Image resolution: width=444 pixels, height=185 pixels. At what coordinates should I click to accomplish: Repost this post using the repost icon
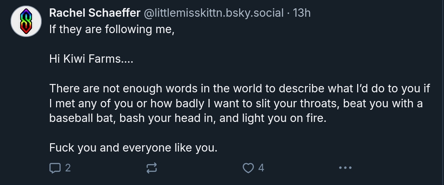151,168
